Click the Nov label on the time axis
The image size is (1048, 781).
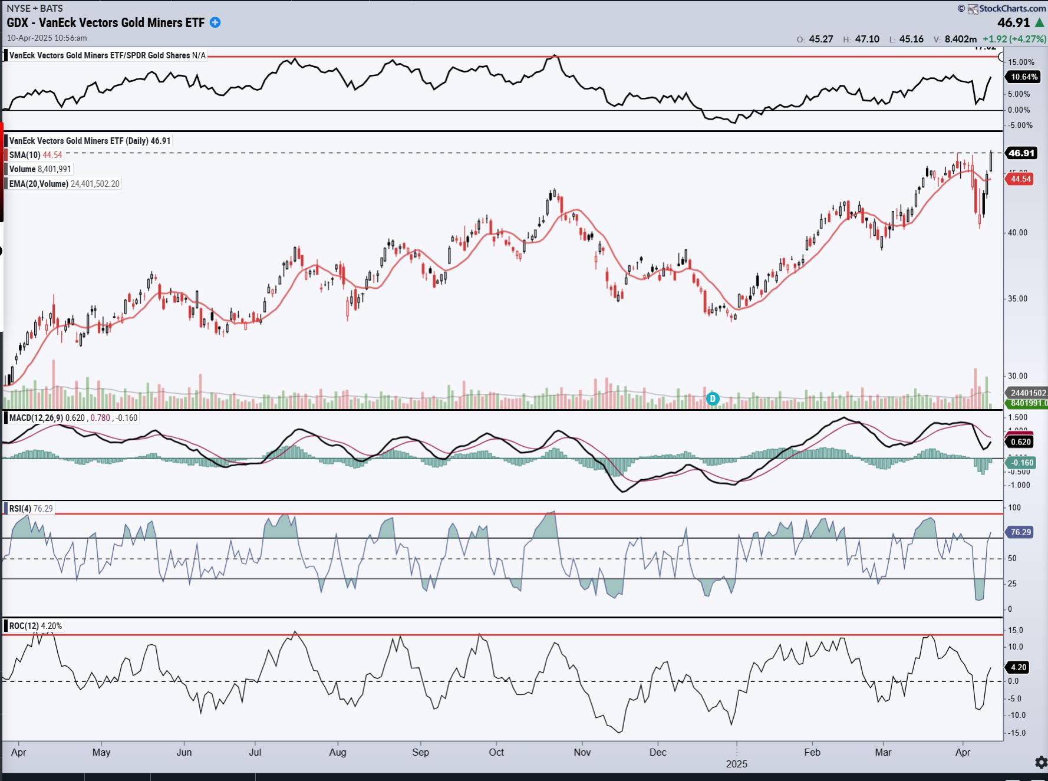tap(582, 752)
